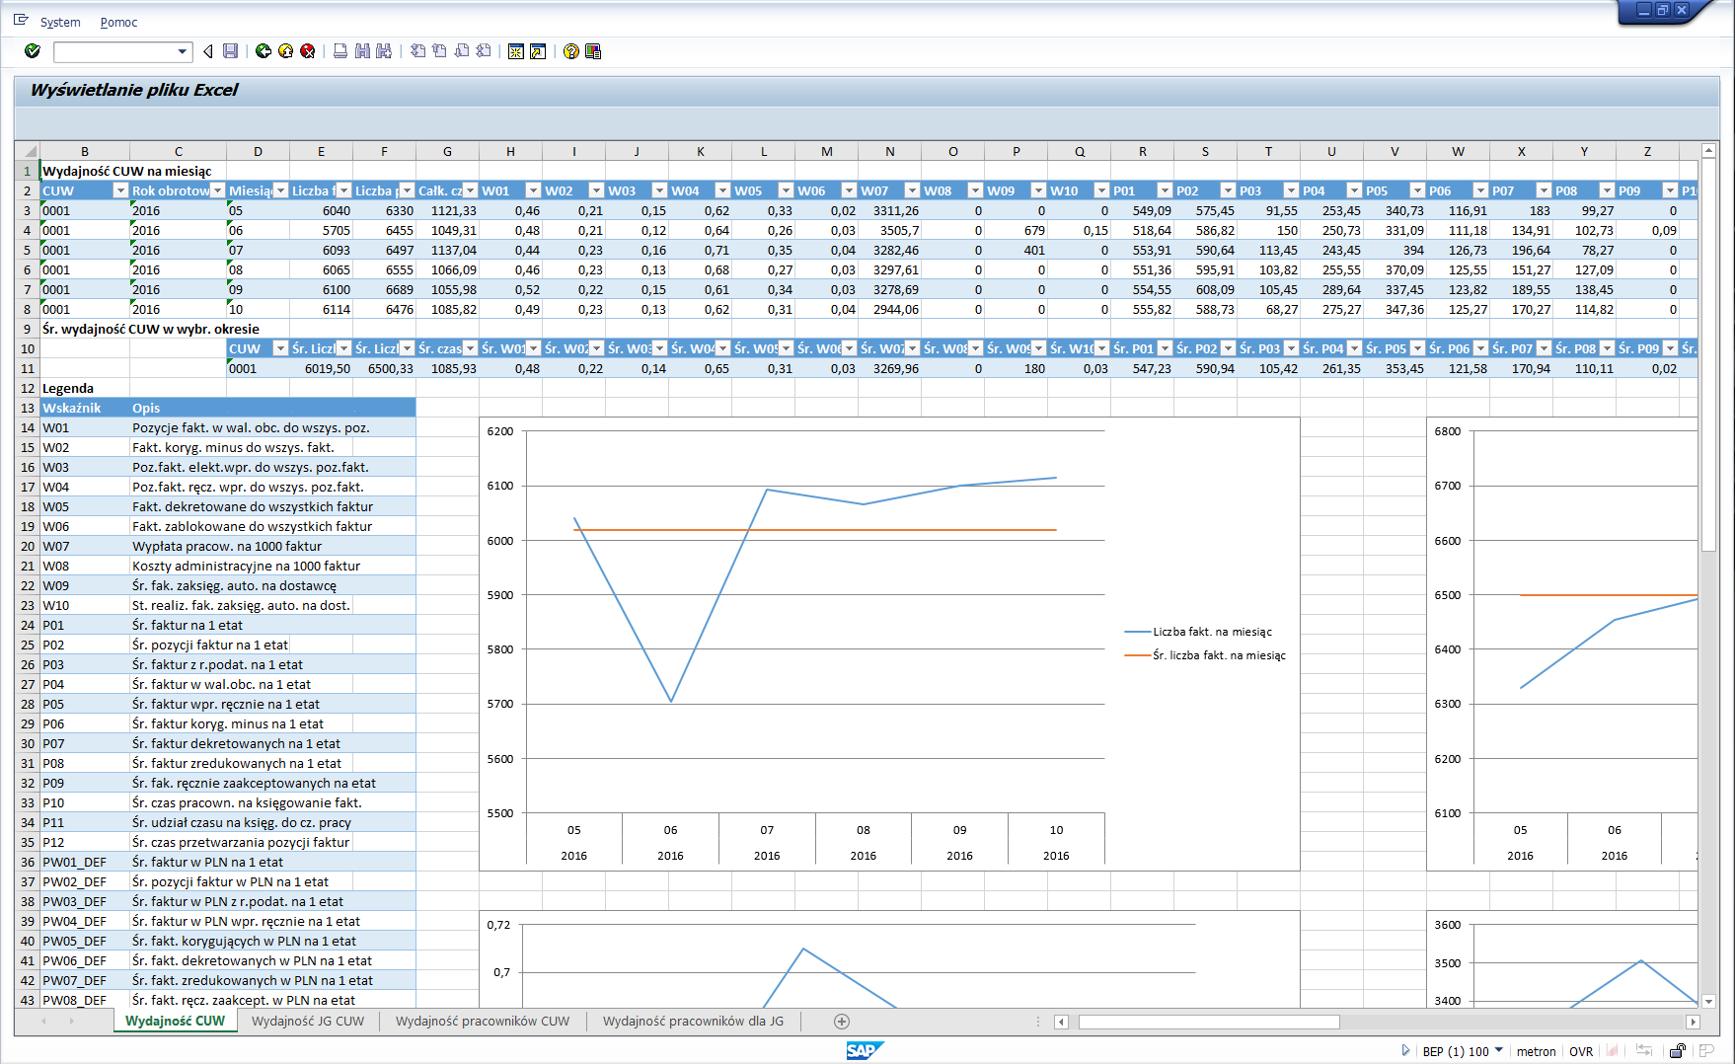Open the CUW filter dropdown in row 10
The width and height of the screenshot is (1735, 1064).
pyautogui.click(x=280, y=348)
